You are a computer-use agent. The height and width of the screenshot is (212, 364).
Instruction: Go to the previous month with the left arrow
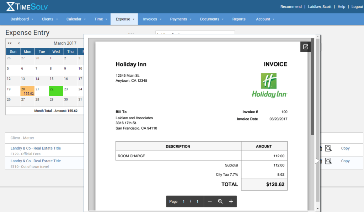18,43
